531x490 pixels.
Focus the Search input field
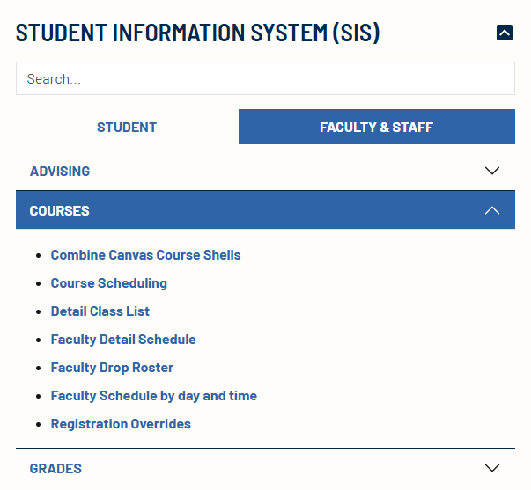point(265,79)
